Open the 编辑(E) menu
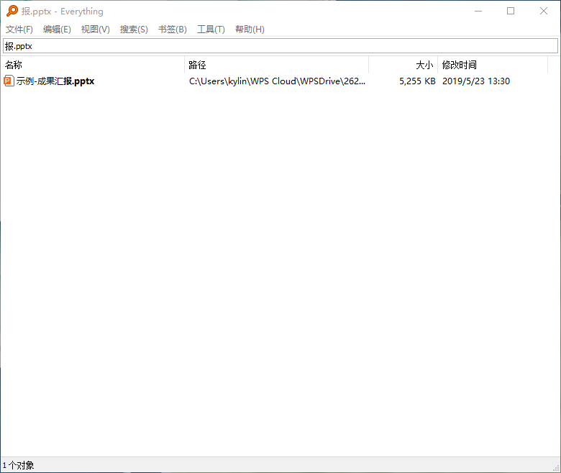 (x=57, y=30)
